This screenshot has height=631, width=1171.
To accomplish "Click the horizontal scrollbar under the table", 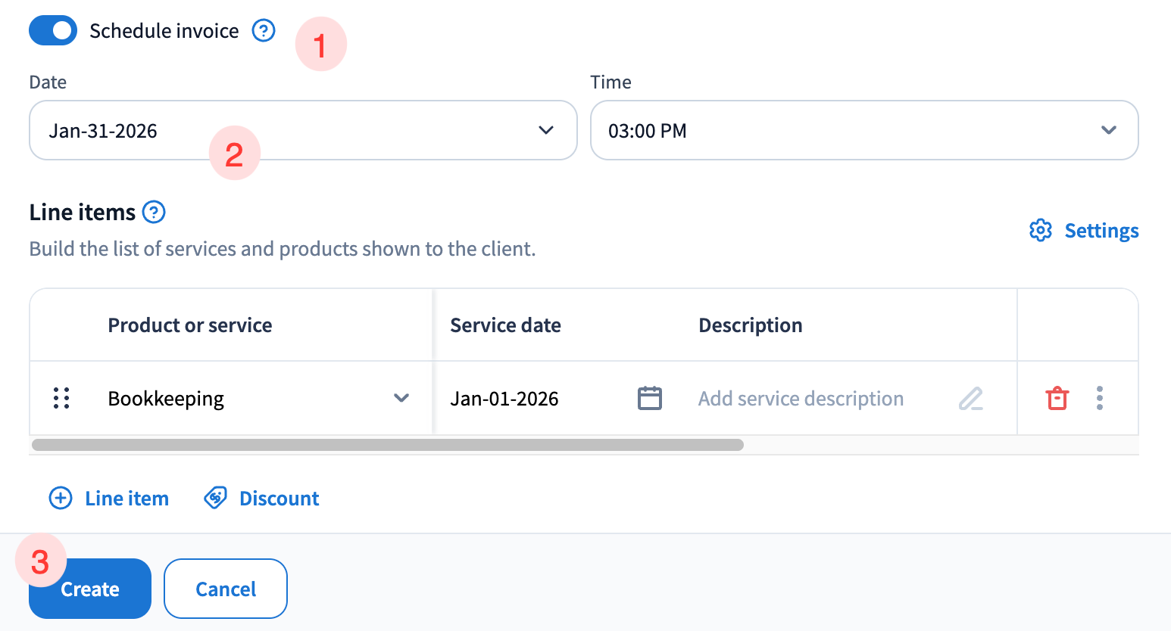I will (387, 445).
